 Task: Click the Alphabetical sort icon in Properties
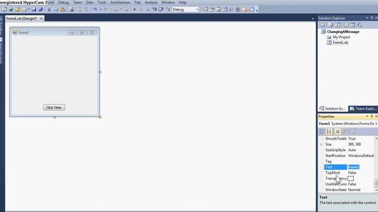[x=329, y=131]
